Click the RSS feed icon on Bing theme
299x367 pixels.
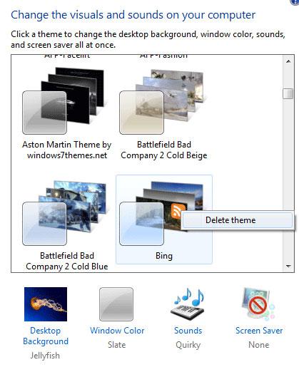click(177, 212)
